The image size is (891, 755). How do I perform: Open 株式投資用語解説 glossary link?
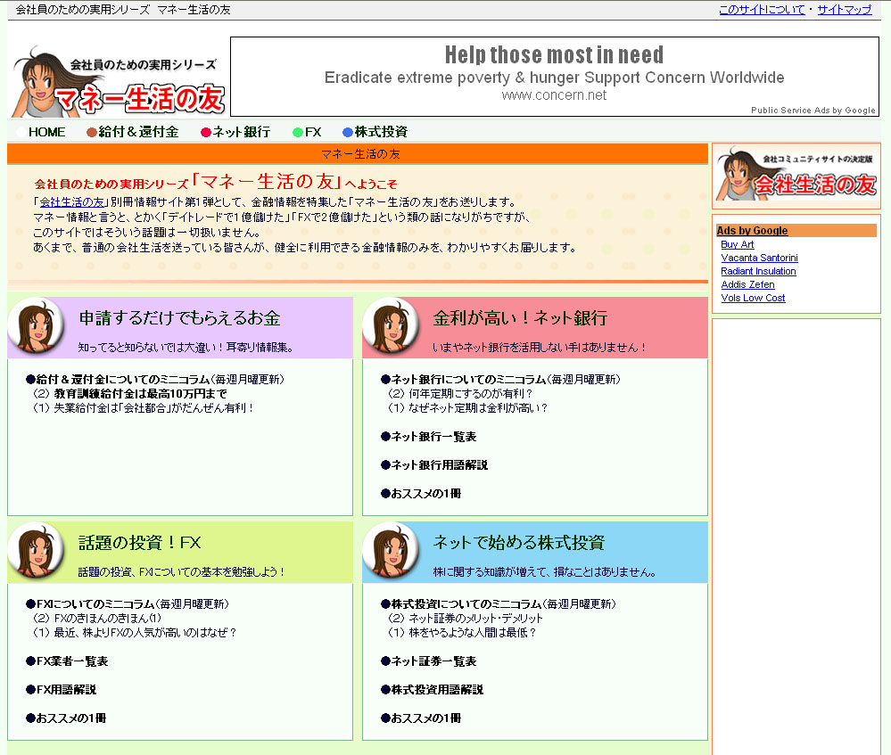pyautogui.click(x=437, y=690)
